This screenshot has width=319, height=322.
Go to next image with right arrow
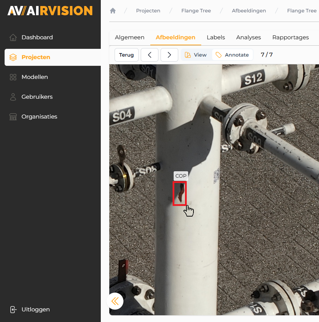tap(169, 55)
